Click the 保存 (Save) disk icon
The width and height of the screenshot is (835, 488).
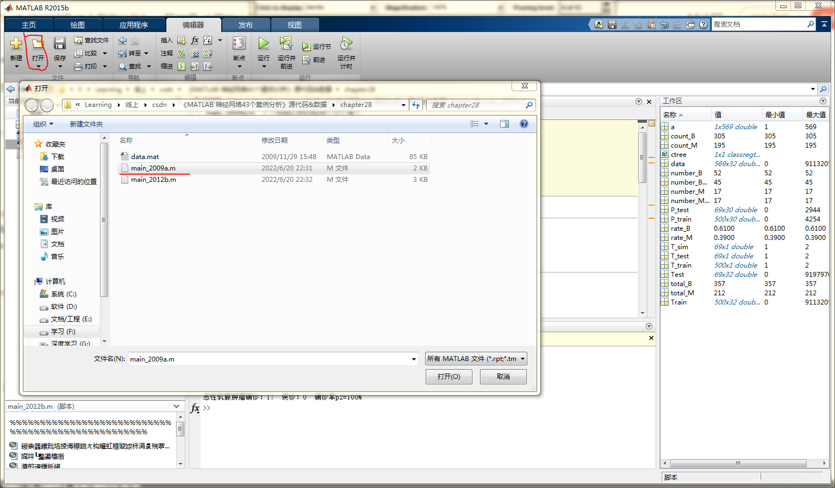pyautogui.click(x=60, y=43)
